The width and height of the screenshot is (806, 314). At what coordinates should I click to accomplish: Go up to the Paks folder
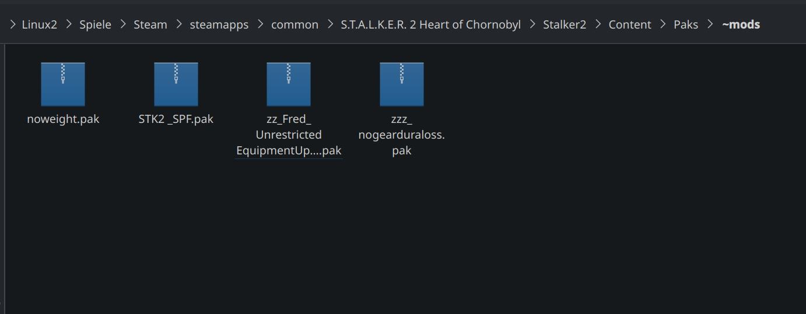coord(686,24)
